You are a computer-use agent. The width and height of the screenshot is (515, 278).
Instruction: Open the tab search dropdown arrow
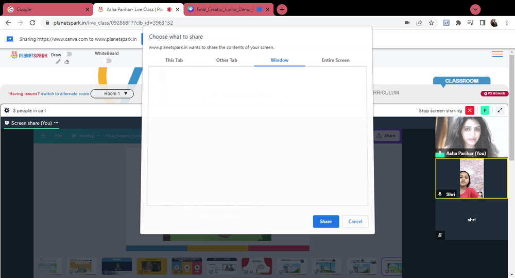(475, 9)
